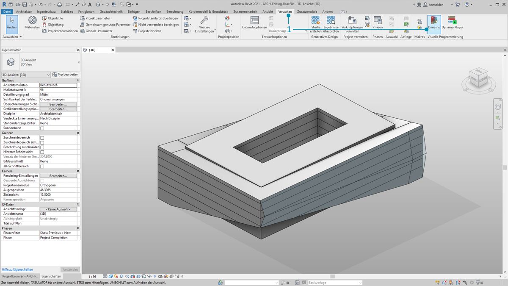Image resolution: width=508 pixels, height=286 pixels.
Task: Click the text tool icon in quick access toolbar
Action: pos(90,5)
